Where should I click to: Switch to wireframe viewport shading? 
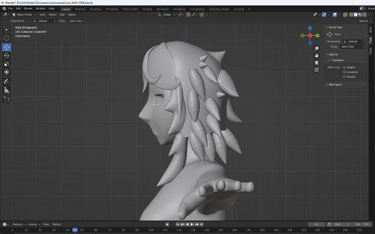tap(351, 14)
